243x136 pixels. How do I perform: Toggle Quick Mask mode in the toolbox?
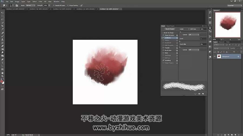point(2,86)
